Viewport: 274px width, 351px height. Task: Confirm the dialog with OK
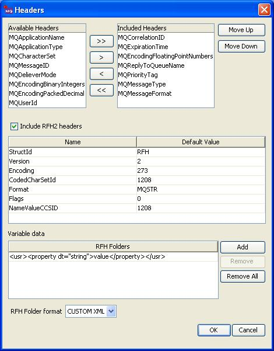click(x=214, y=330)
